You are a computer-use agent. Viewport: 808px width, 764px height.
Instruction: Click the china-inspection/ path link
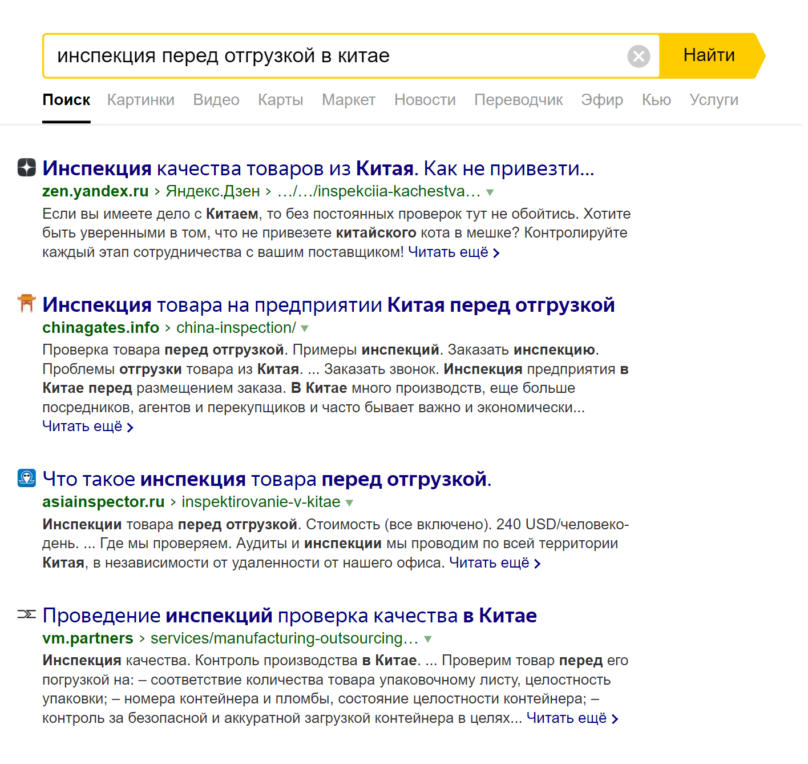[236, 328]
